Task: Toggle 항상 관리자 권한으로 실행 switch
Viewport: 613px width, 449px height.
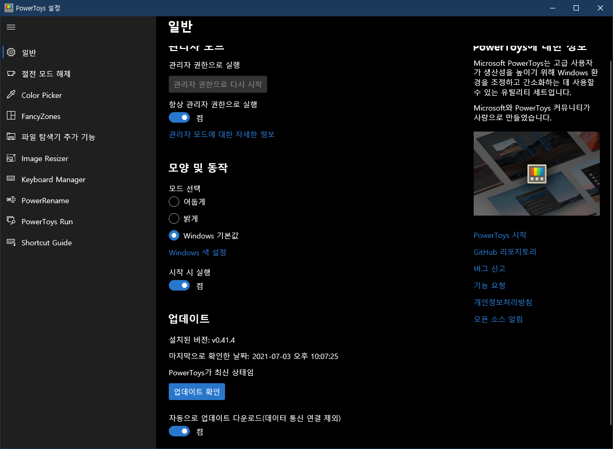Action: (179, 117)
